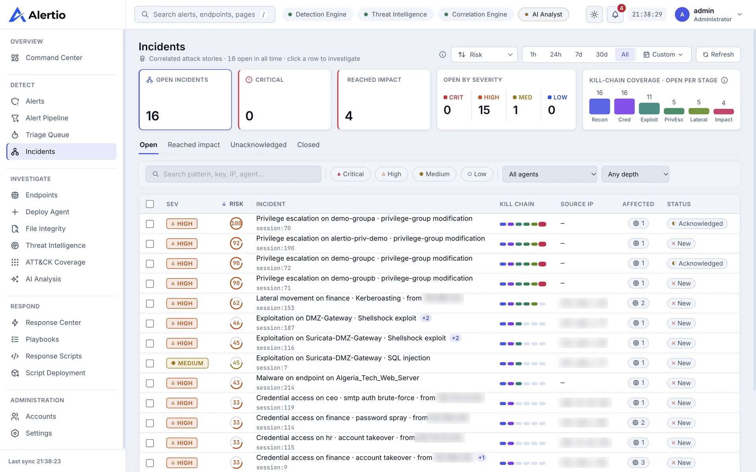Select checkbox for Kerberoasting session:153 row

pyautogui.click(x=150, y=304)
